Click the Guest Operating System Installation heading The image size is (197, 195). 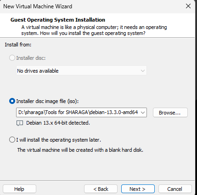[x=58, y=20]
